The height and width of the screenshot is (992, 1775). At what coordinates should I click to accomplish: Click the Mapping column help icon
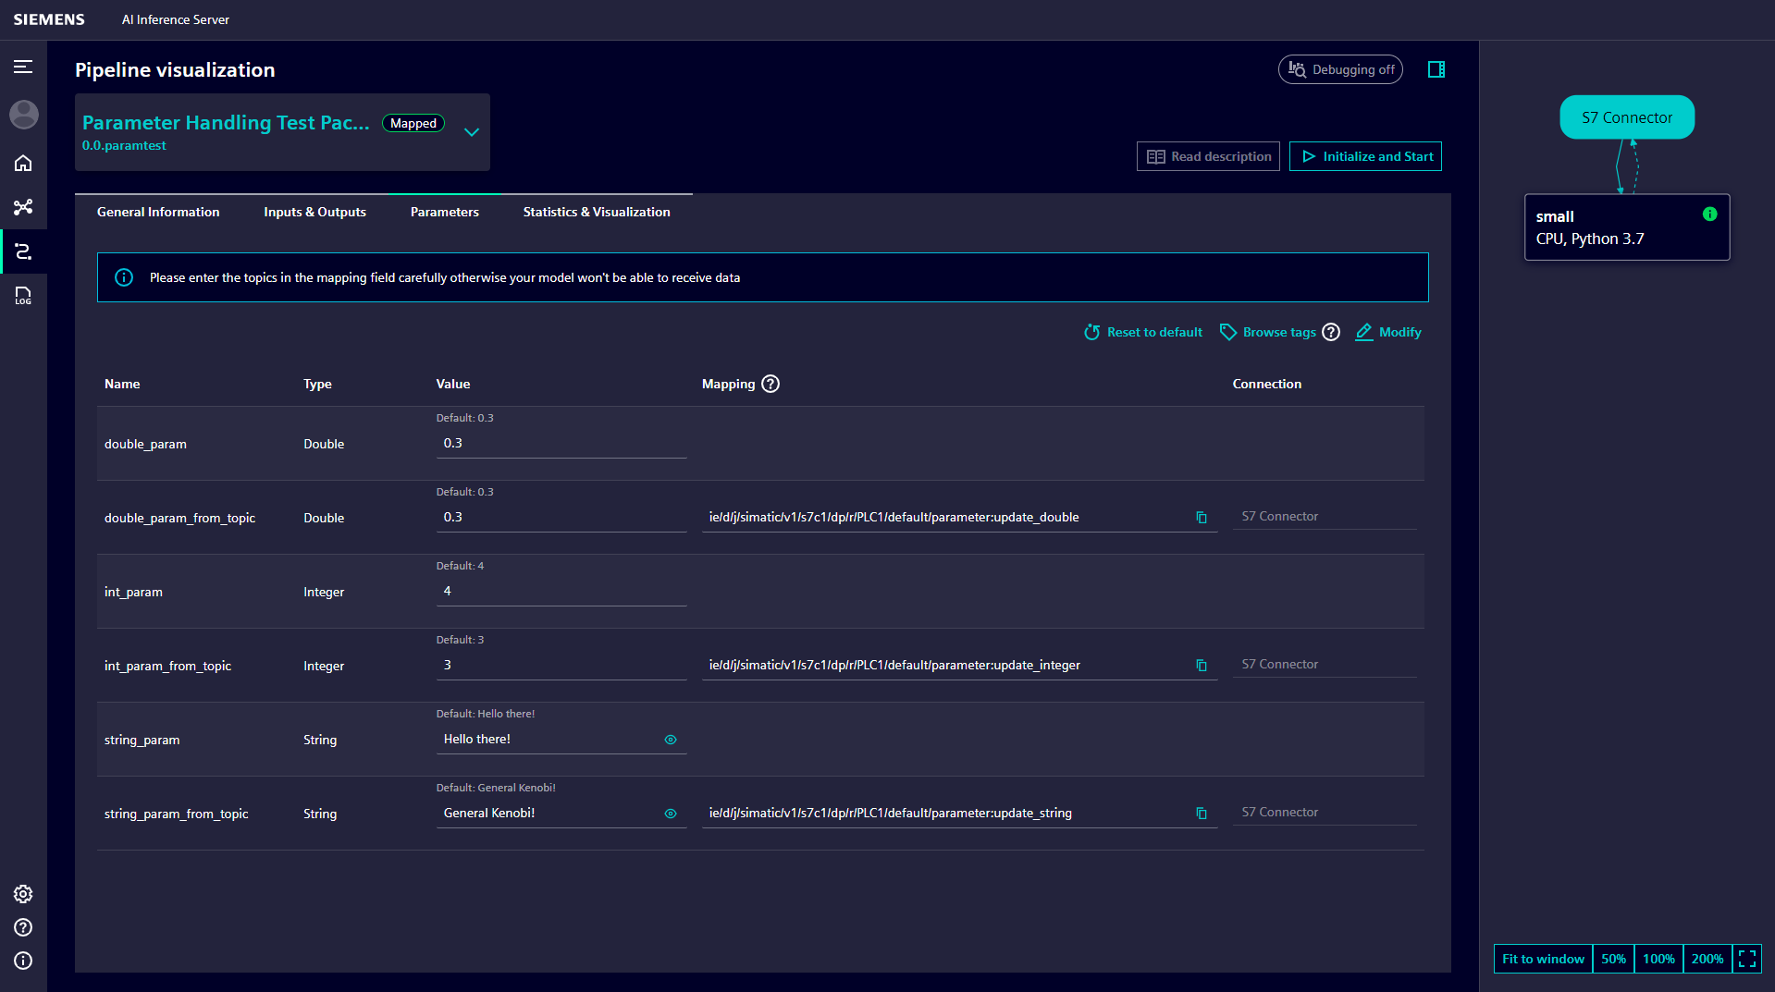[x=770, y=384]
